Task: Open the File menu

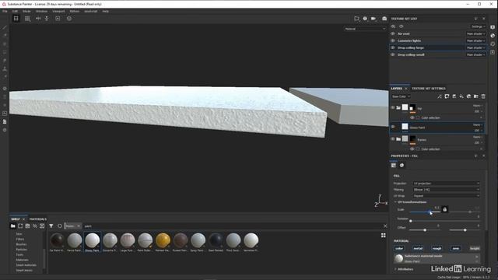Action: coord(5,11)
